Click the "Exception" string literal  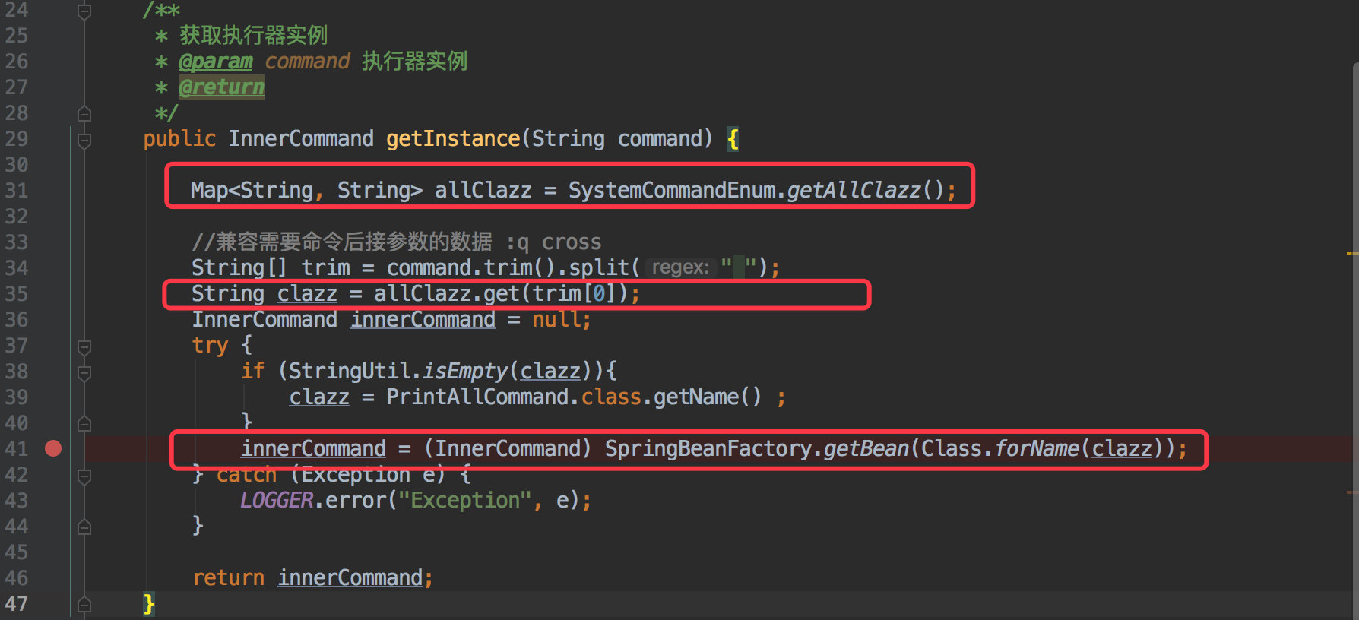[x=465, y=500]
